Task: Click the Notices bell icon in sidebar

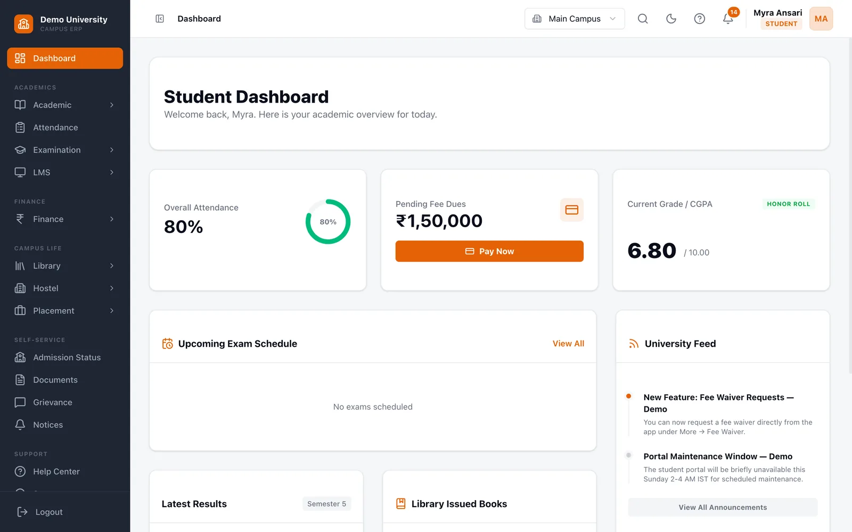Action: pos(20,425)
